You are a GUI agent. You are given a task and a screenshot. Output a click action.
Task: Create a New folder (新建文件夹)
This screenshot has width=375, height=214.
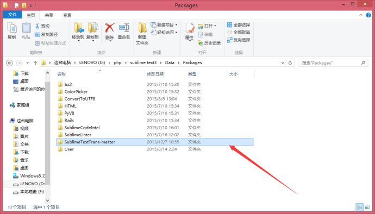coord(142,34)
